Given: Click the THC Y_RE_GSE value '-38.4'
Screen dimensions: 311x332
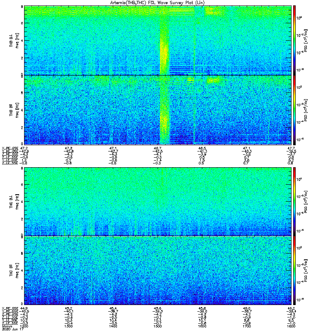Looking at the screenshot, I should (292, 312).
